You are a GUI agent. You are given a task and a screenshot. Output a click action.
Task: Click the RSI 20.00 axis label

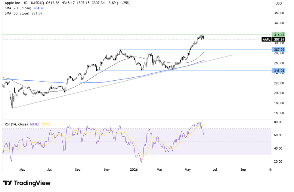pos(278,161)
